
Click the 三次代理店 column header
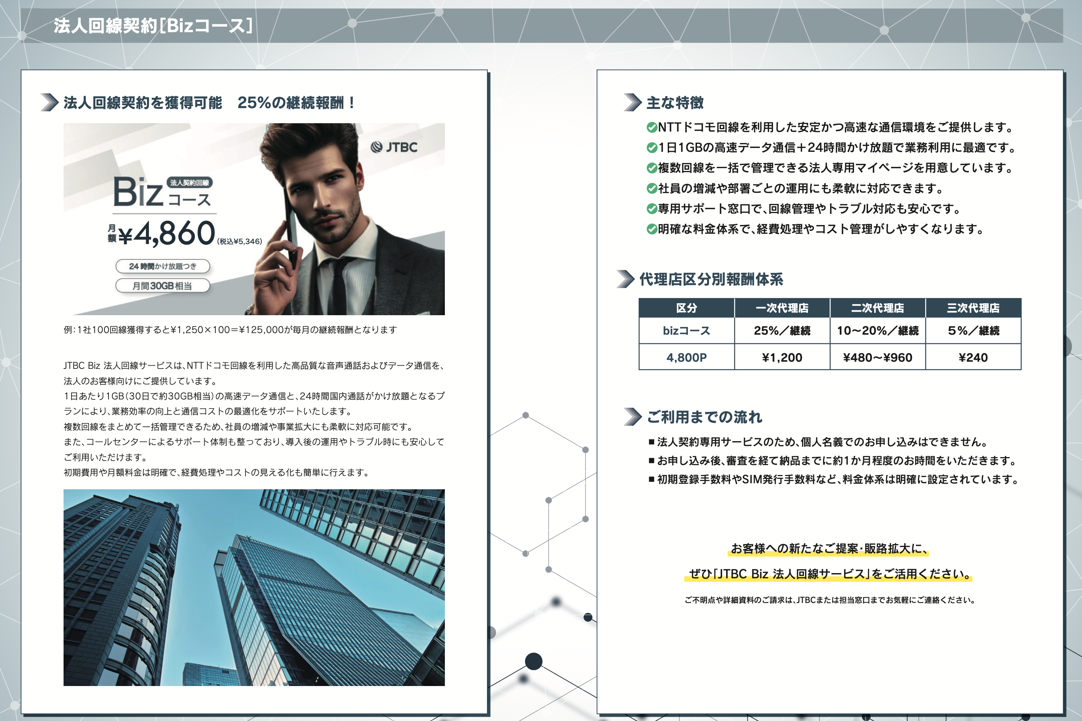click(973, 308)
